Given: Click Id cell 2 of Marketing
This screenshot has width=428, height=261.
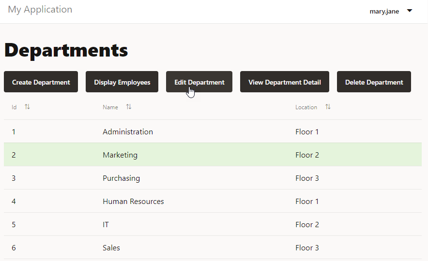Looking at the screenshot, I should click(x=14, y=155).
